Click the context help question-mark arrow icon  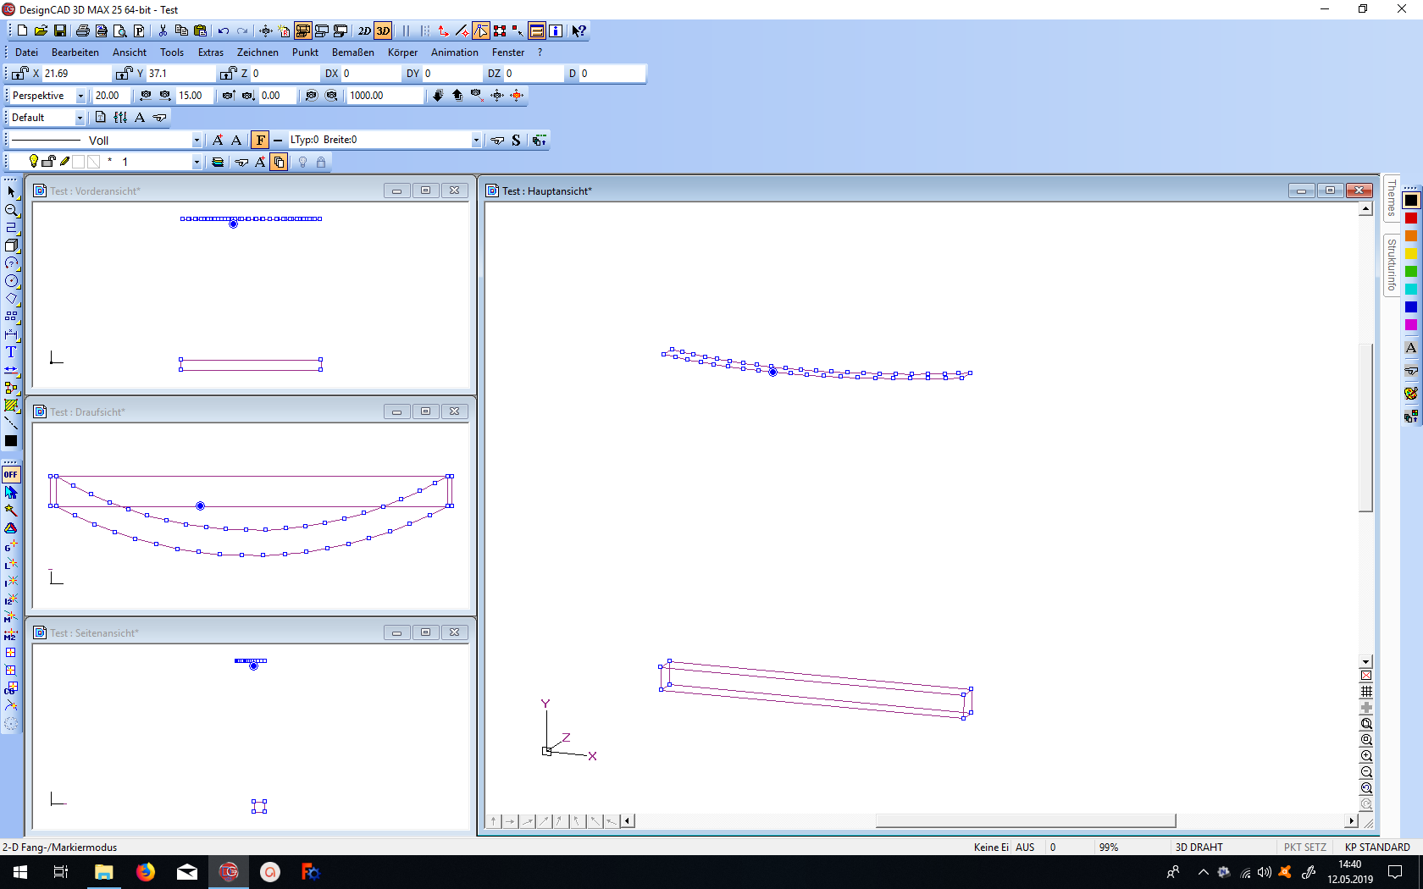point(579,30)
